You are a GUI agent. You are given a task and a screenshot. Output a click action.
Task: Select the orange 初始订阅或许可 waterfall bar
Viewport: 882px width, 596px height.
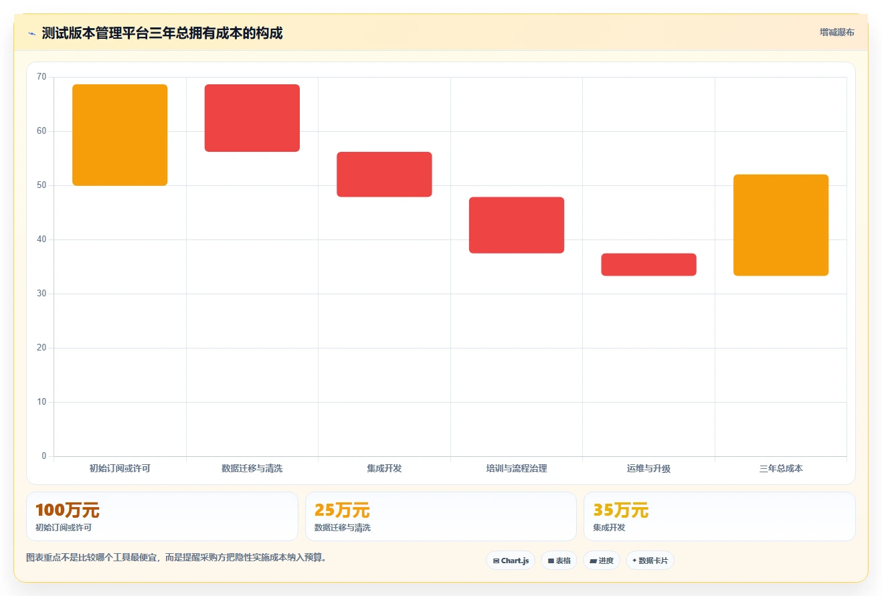[x=120, y=135]
